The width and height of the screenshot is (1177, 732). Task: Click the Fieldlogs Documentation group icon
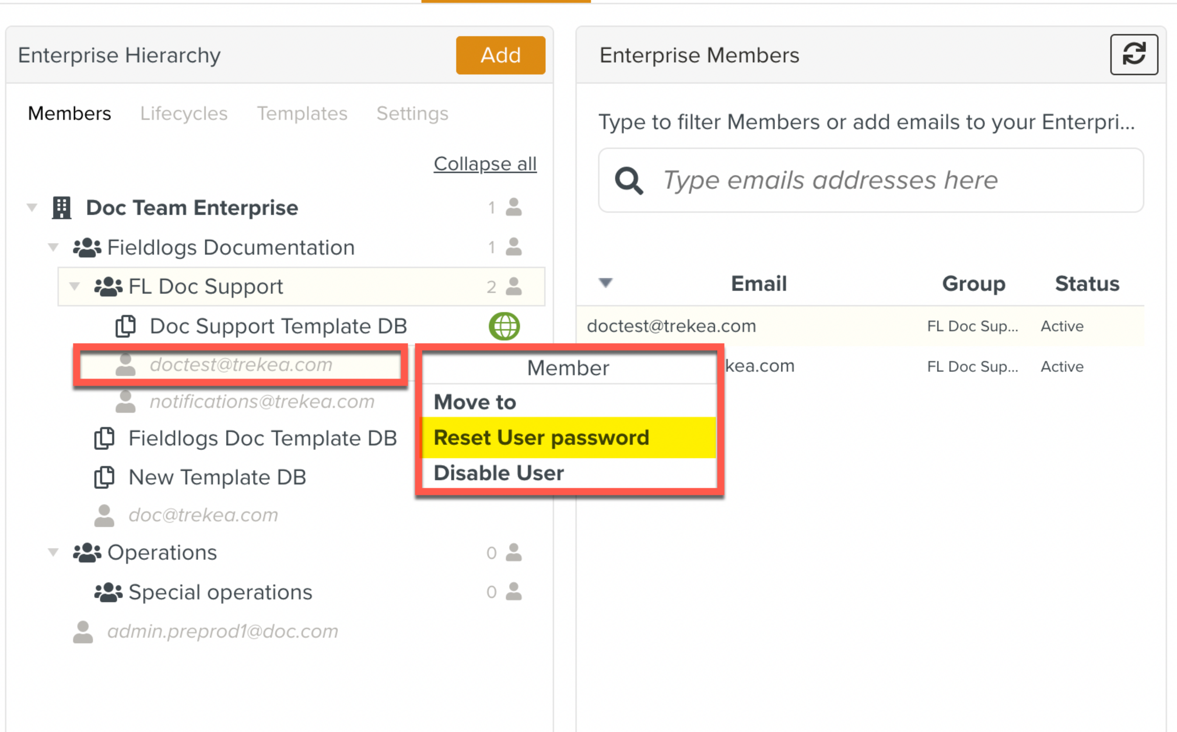pyautogui.click(x=87, y=248)
